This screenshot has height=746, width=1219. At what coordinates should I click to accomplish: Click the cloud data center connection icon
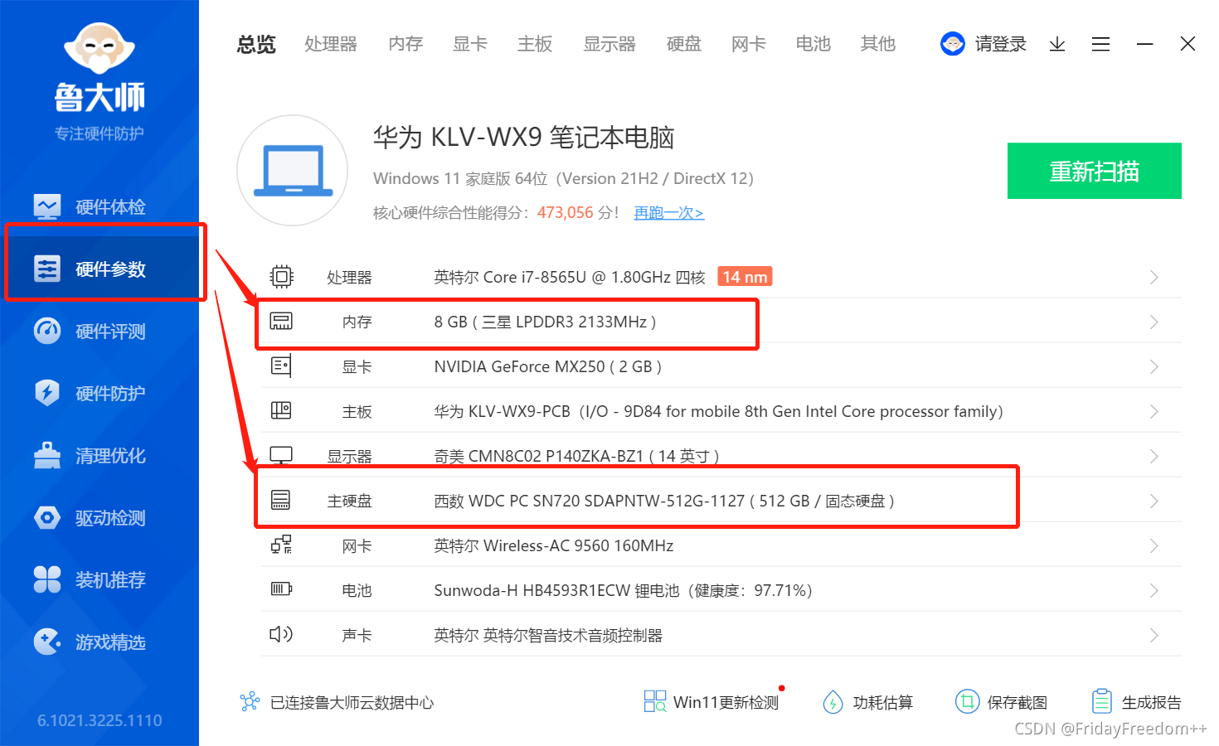tap(250, 702)
